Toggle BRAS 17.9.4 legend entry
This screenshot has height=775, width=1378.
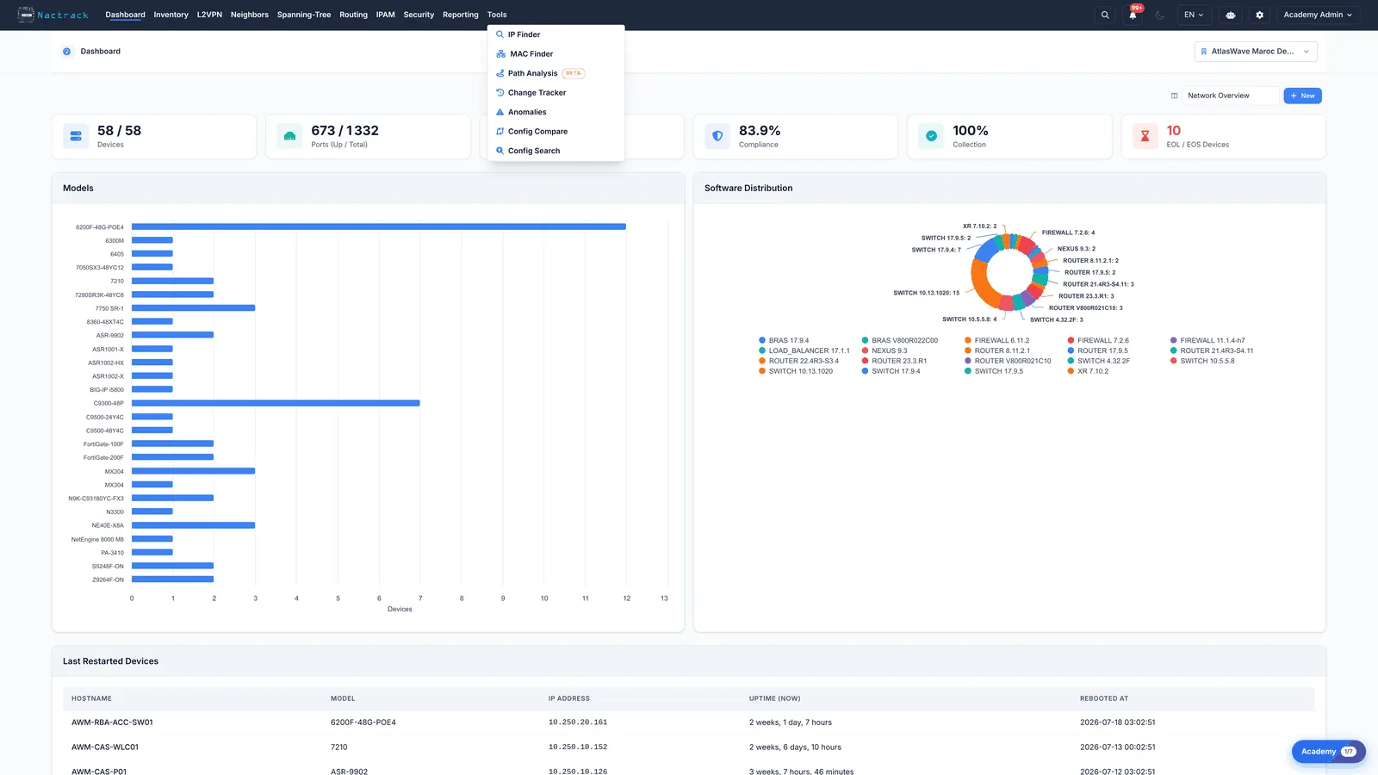[x=784, y=340]
